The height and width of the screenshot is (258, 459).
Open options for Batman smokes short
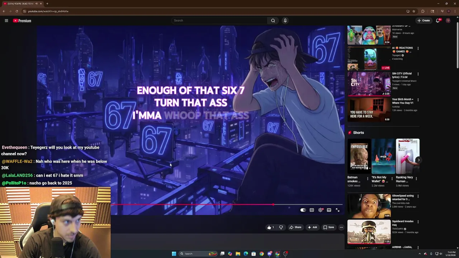pyautogui.click(x=368, y=178)
